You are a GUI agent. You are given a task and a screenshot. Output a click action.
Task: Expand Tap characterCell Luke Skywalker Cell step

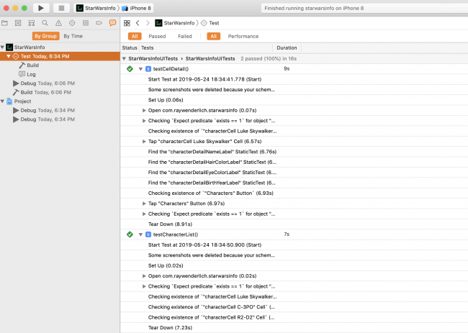[x=144, y=142]
